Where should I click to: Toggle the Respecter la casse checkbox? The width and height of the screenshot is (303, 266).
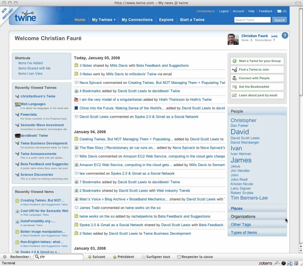click(179, 257)
